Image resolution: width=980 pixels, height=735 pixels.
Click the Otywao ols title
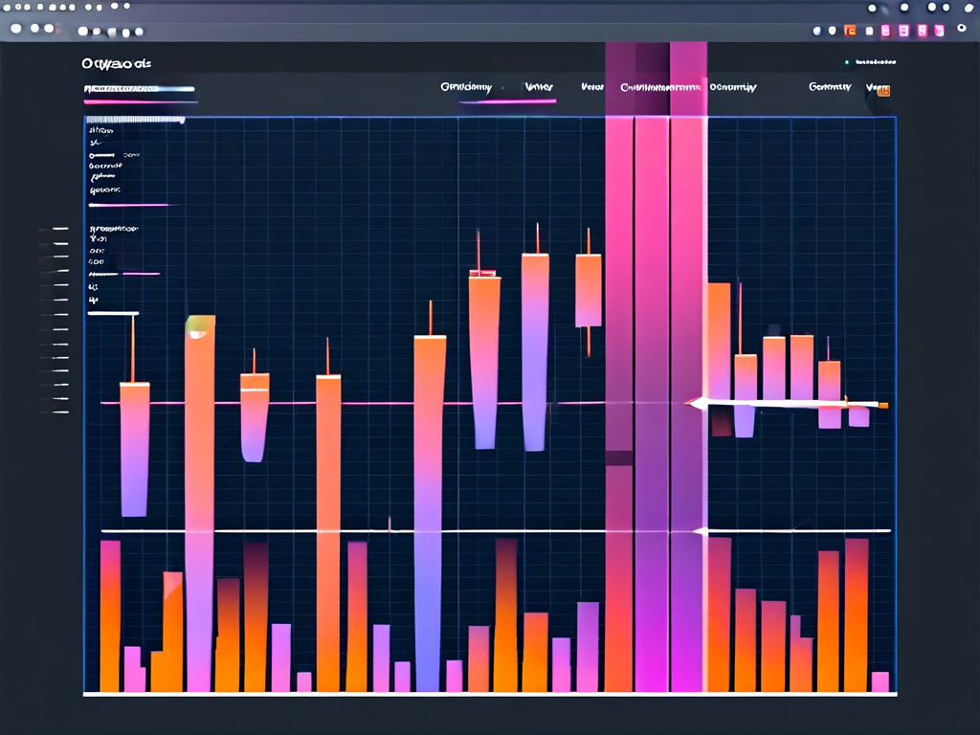tap(116, 64)
